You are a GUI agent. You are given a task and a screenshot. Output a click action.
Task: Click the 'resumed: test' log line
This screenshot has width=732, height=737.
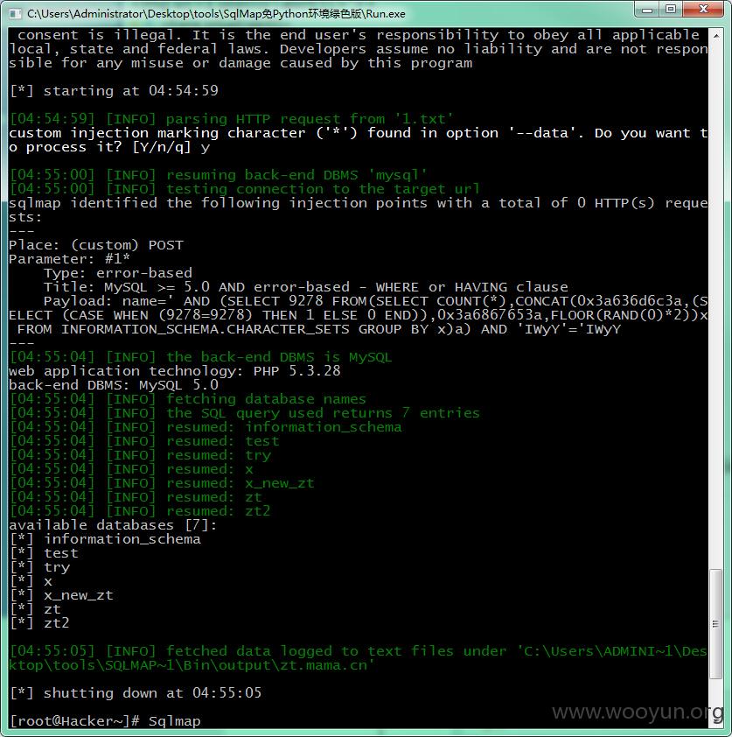click(x=144, y=441)
